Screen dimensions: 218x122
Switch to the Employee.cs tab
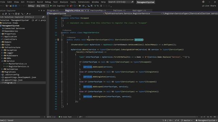point(119,11)
